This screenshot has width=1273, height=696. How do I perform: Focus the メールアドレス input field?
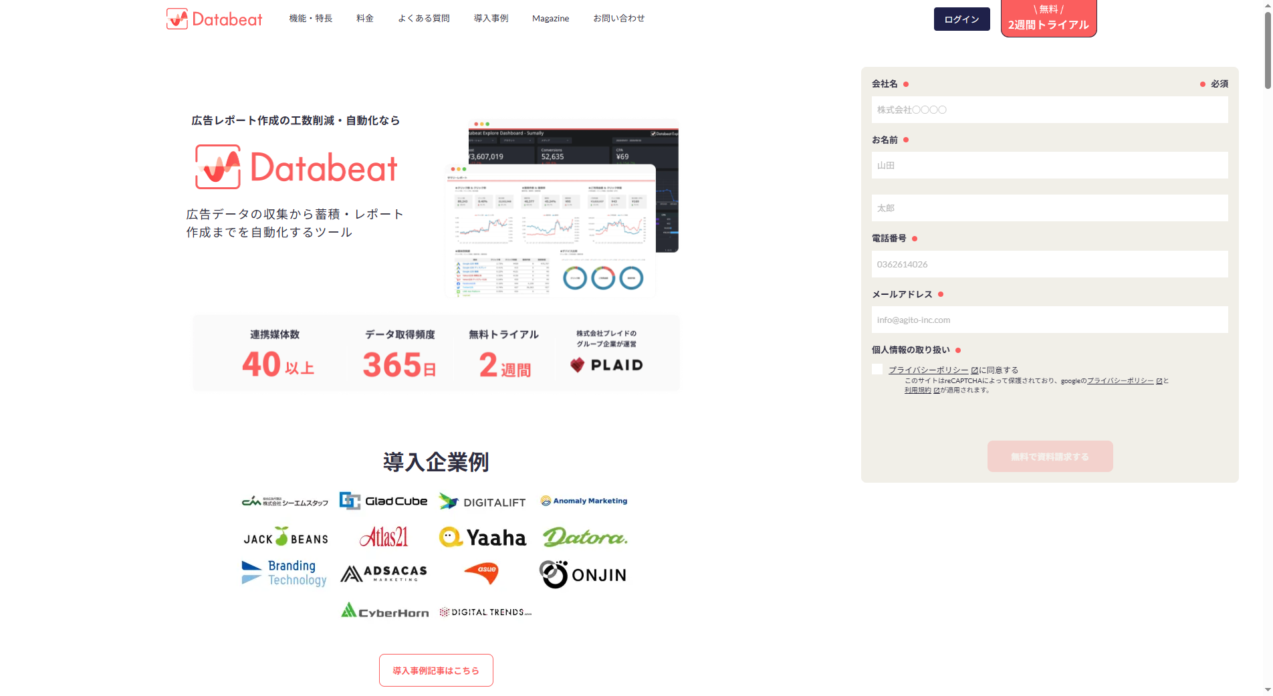[x=1050, y=320]
